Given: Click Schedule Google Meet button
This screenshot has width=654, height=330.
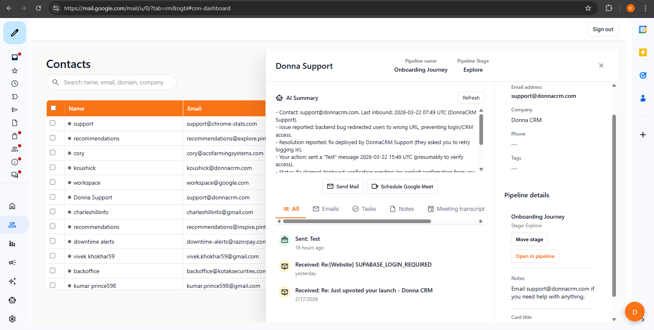Looking at the screenshot, I should [402, 187].
